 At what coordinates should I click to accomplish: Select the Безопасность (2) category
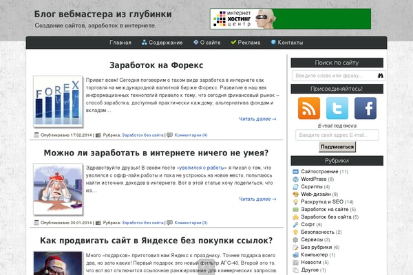point(321,232)
